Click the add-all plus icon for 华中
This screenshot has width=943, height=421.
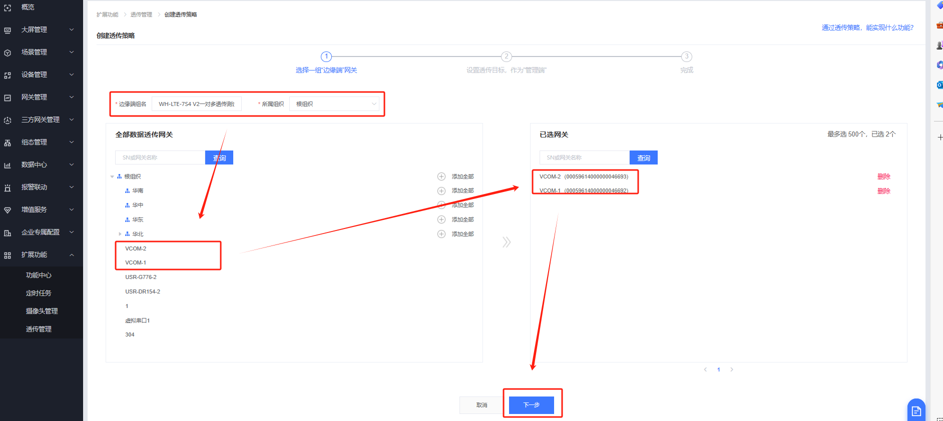(441, 205)
